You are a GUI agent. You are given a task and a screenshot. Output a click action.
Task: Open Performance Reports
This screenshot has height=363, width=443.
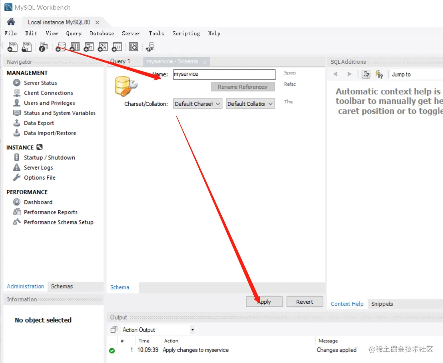(x=51, y=212)
